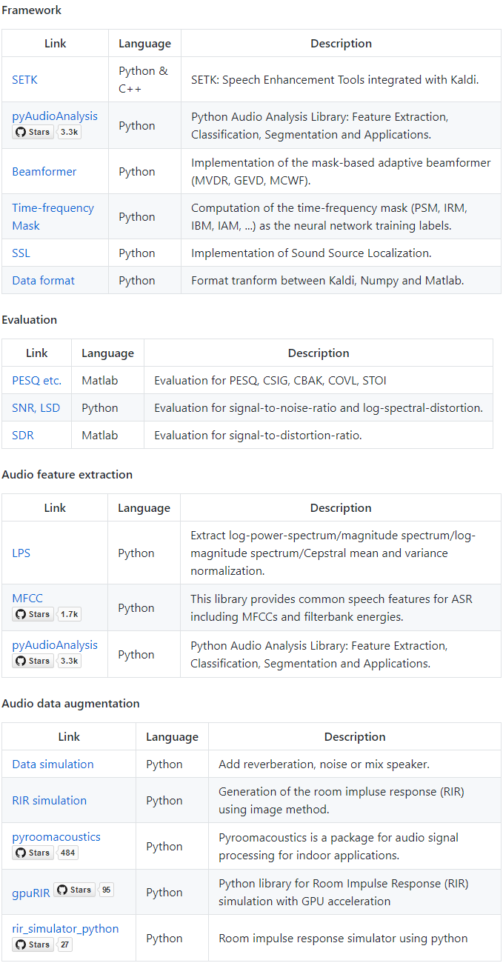
Task: Open the PESQ etc. evaluation link
Action: pyautogui.click(x=36, y=380)
